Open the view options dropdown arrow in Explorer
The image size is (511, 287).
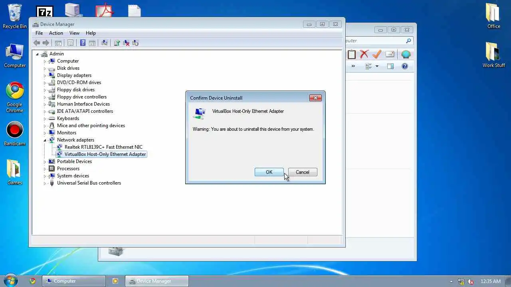(x=377, y=66)
